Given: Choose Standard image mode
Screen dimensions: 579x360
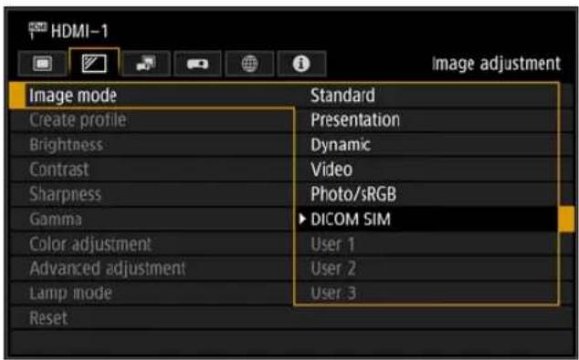Looking at the screenshot, I should coord(426,96).
